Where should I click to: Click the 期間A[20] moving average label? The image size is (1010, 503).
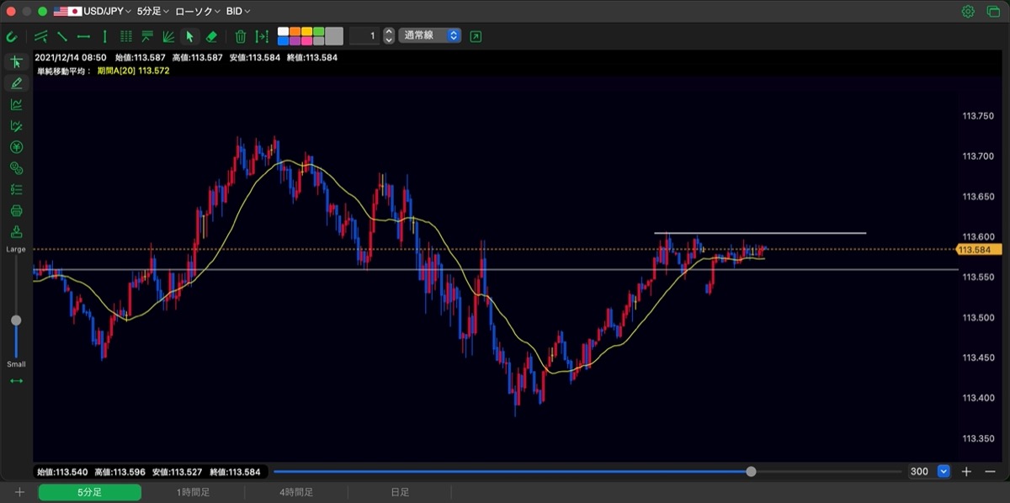click(134, 71)
